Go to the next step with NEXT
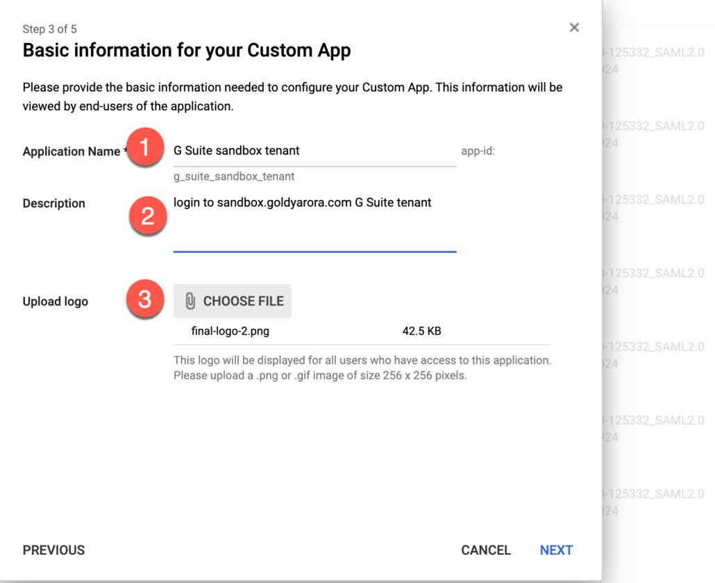 (x=556, y=550)
